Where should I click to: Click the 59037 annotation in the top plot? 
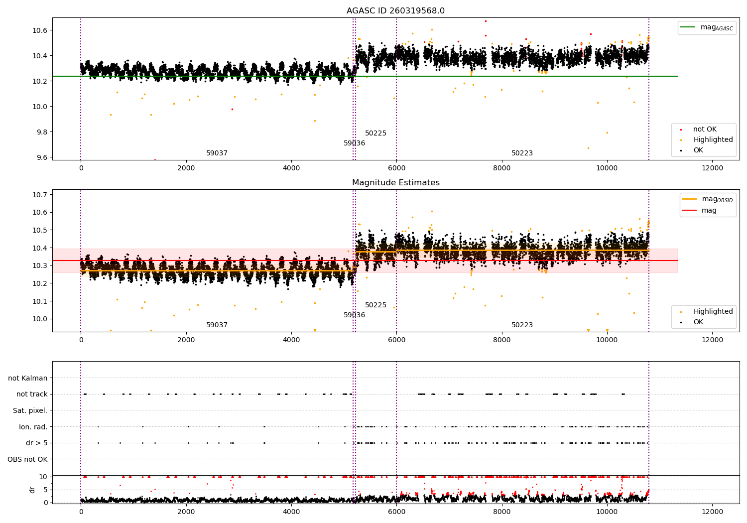pos(217,153)
